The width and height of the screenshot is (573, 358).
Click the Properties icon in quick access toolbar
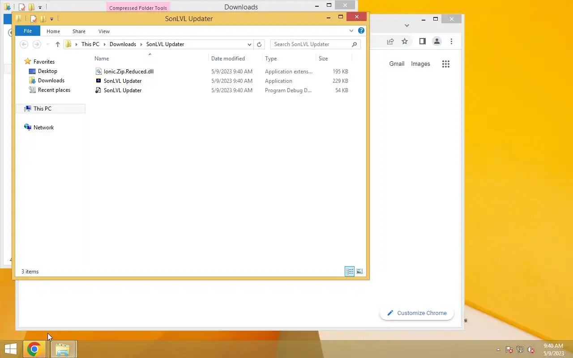33,19
